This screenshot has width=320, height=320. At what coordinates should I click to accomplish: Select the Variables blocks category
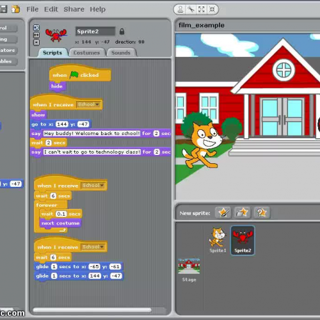[8, 61]
